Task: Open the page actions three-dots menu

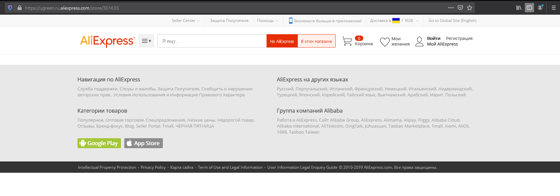Action: click(451, 8)
